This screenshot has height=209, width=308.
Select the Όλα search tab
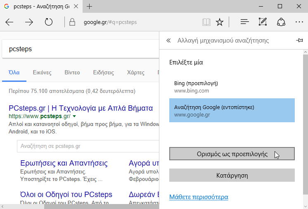14,72
